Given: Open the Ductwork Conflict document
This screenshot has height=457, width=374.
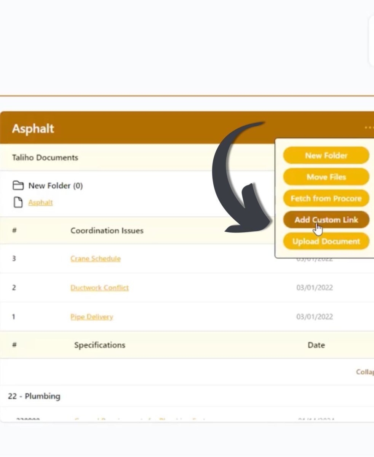Looking at the screenshot, I should (x=99, y=288).
